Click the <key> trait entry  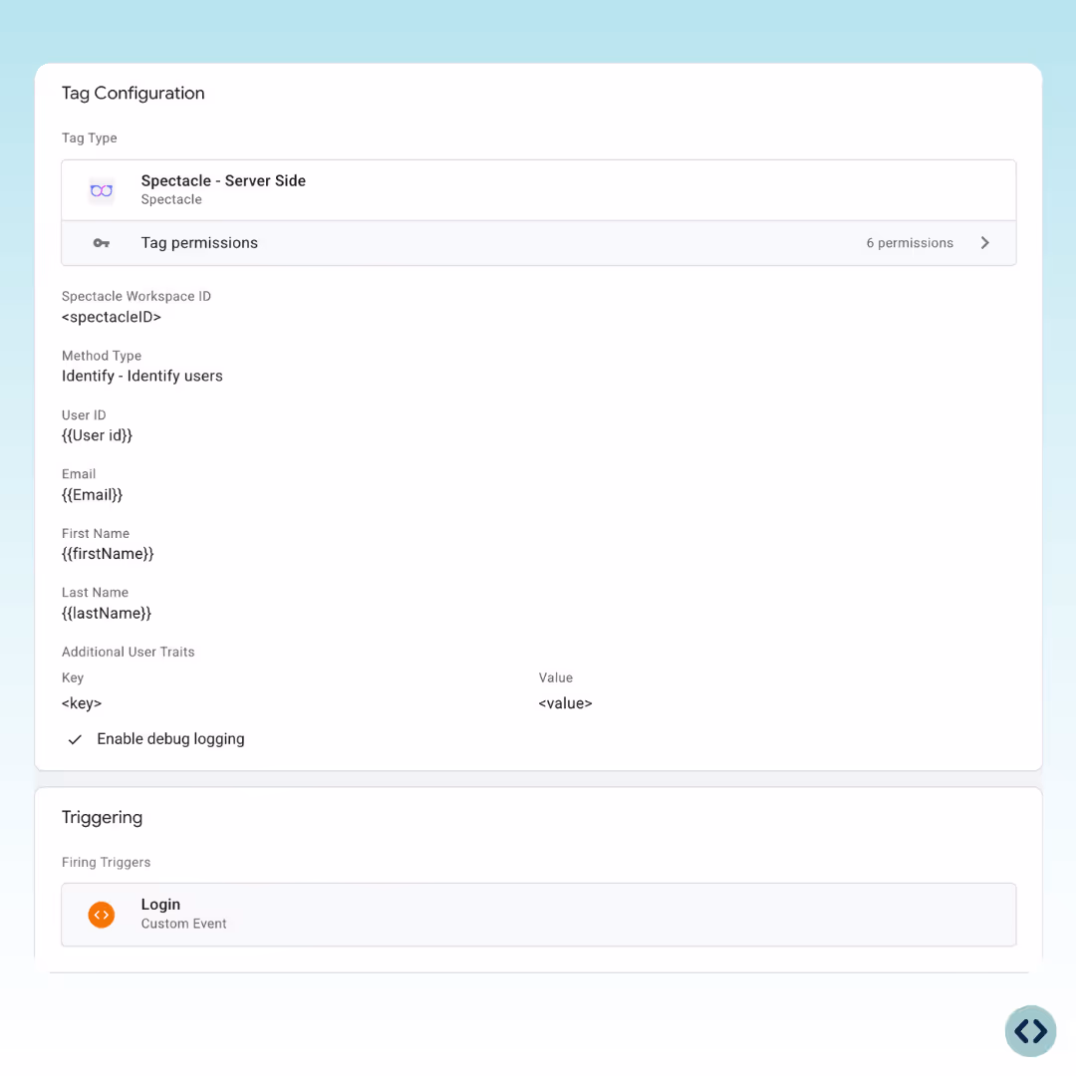point(82,703)
